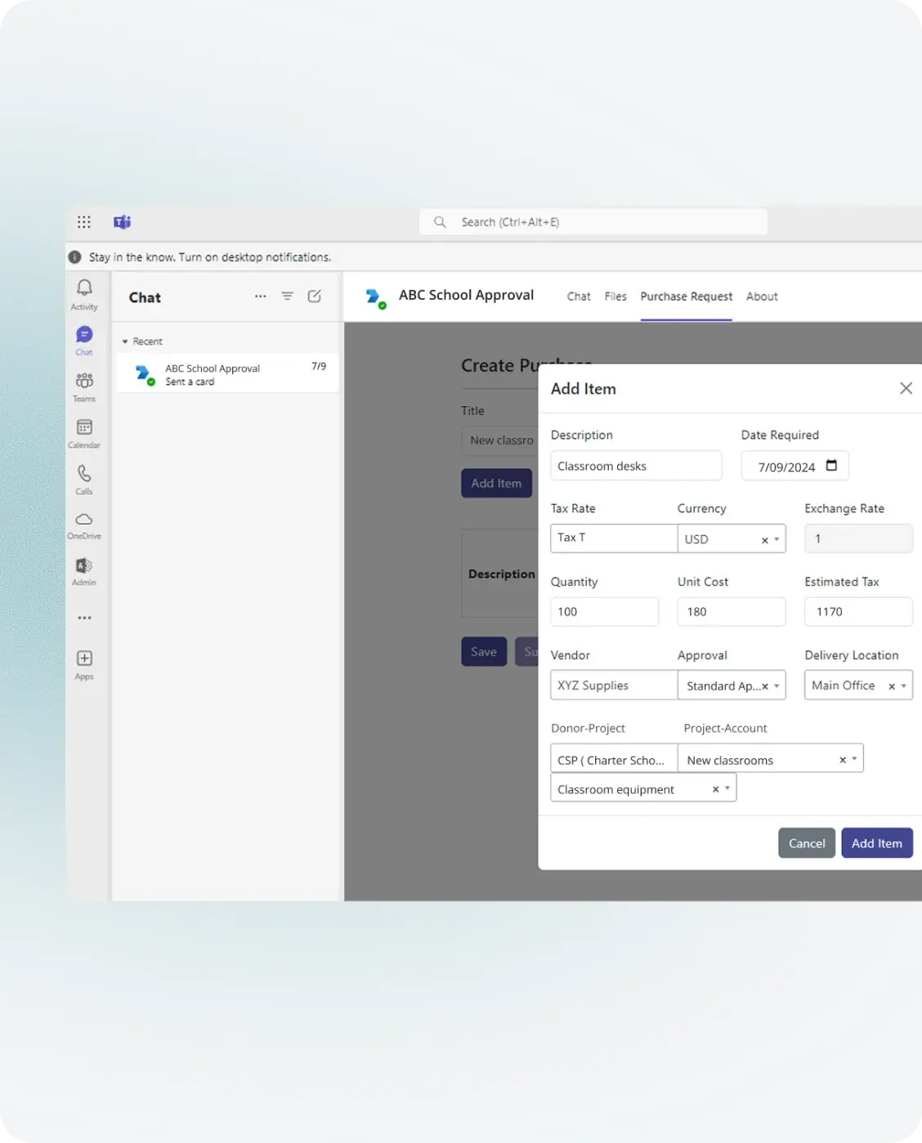Confirm with dialog's Add Item button

click(877, 843)
